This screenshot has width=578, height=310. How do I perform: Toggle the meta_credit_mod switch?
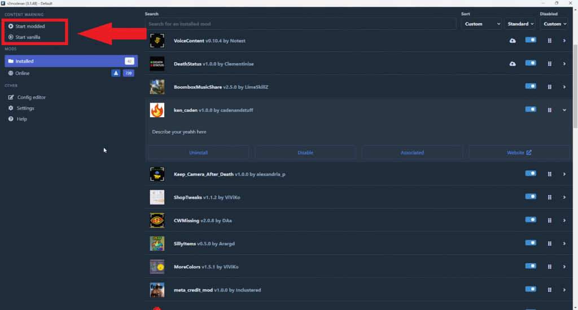click(x=531, y=289)
